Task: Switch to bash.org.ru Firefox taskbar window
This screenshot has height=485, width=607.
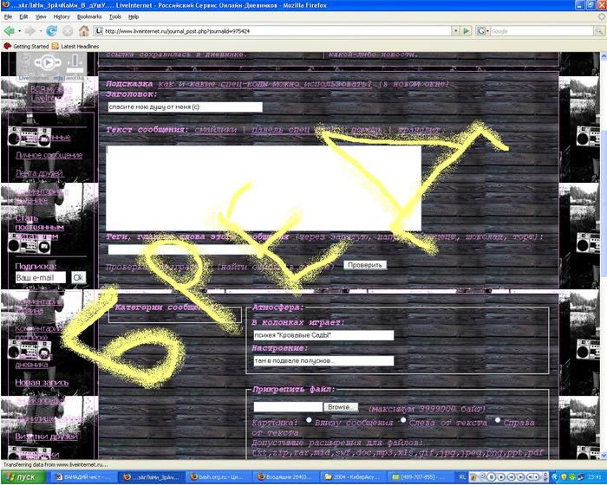Action: tap(219, 477)
